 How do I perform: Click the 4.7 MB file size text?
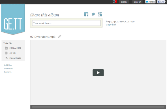click(x=12, y=53)
